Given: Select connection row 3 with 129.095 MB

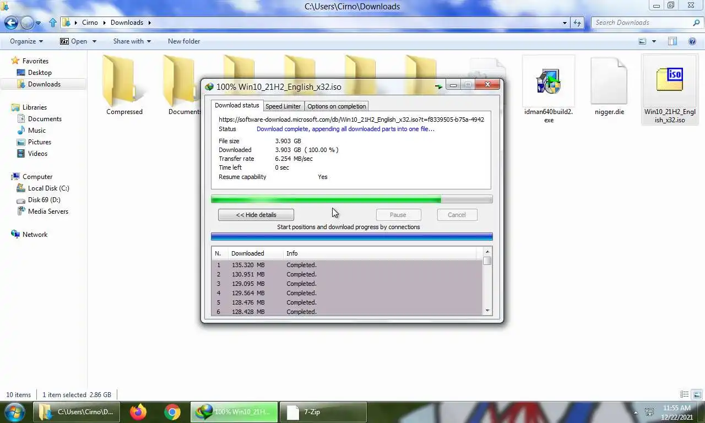Looking at the screenshot, I should click(x=347, y=284).
